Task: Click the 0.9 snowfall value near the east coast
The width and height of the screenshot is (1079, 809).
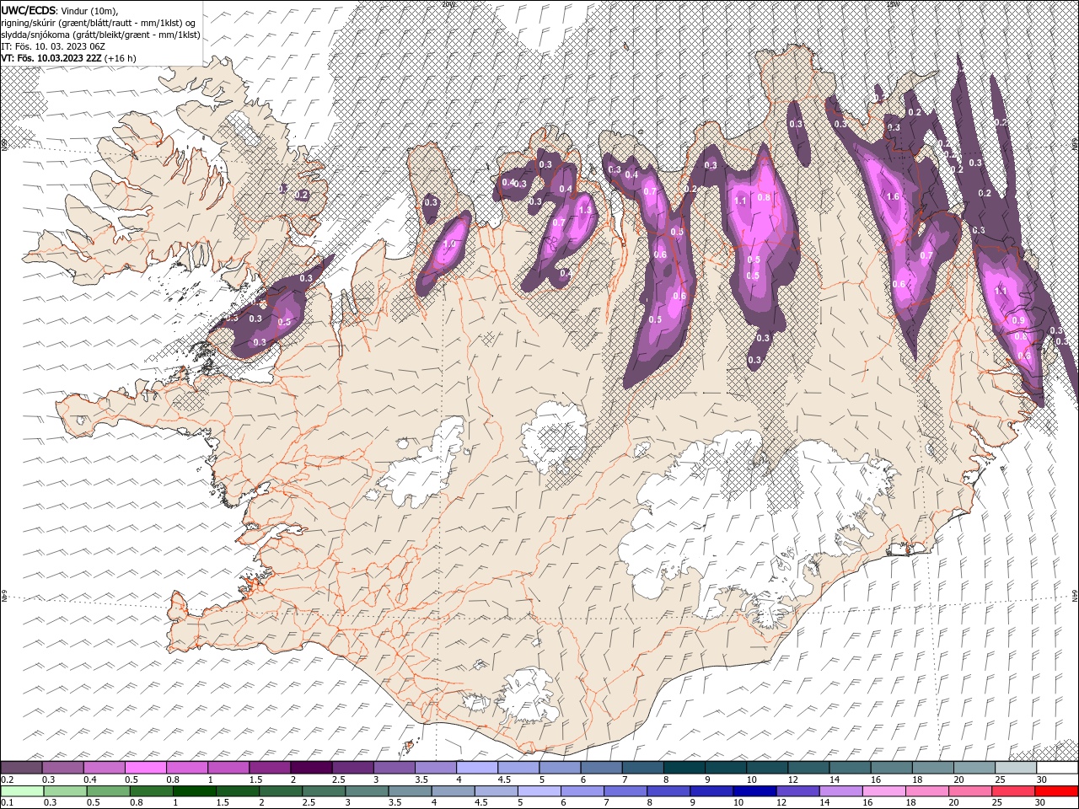Action: [x=1018, y=321]
